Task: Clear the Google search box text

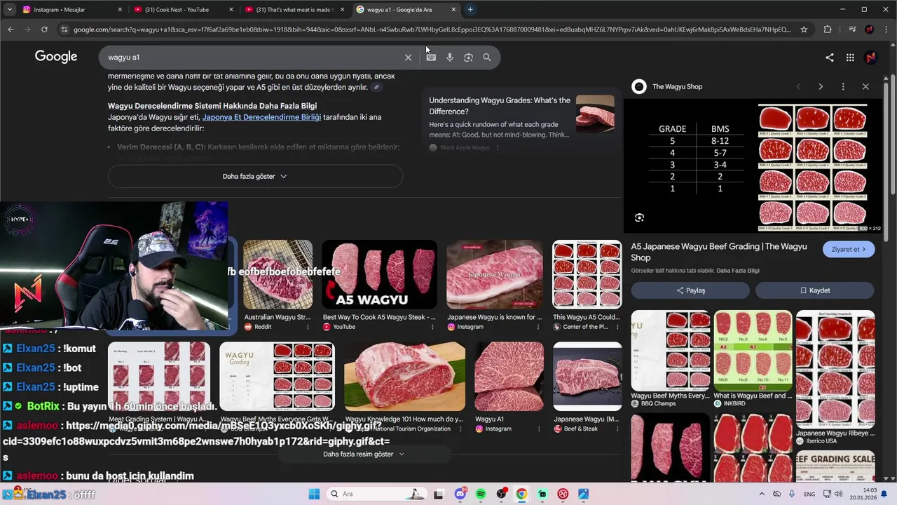Action: [x=408, y=58]
